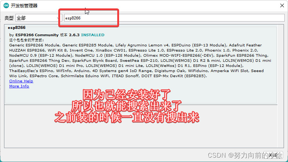Click the author name ESP8266 Community
Viewport: 288px width, 162px height.
37,35
